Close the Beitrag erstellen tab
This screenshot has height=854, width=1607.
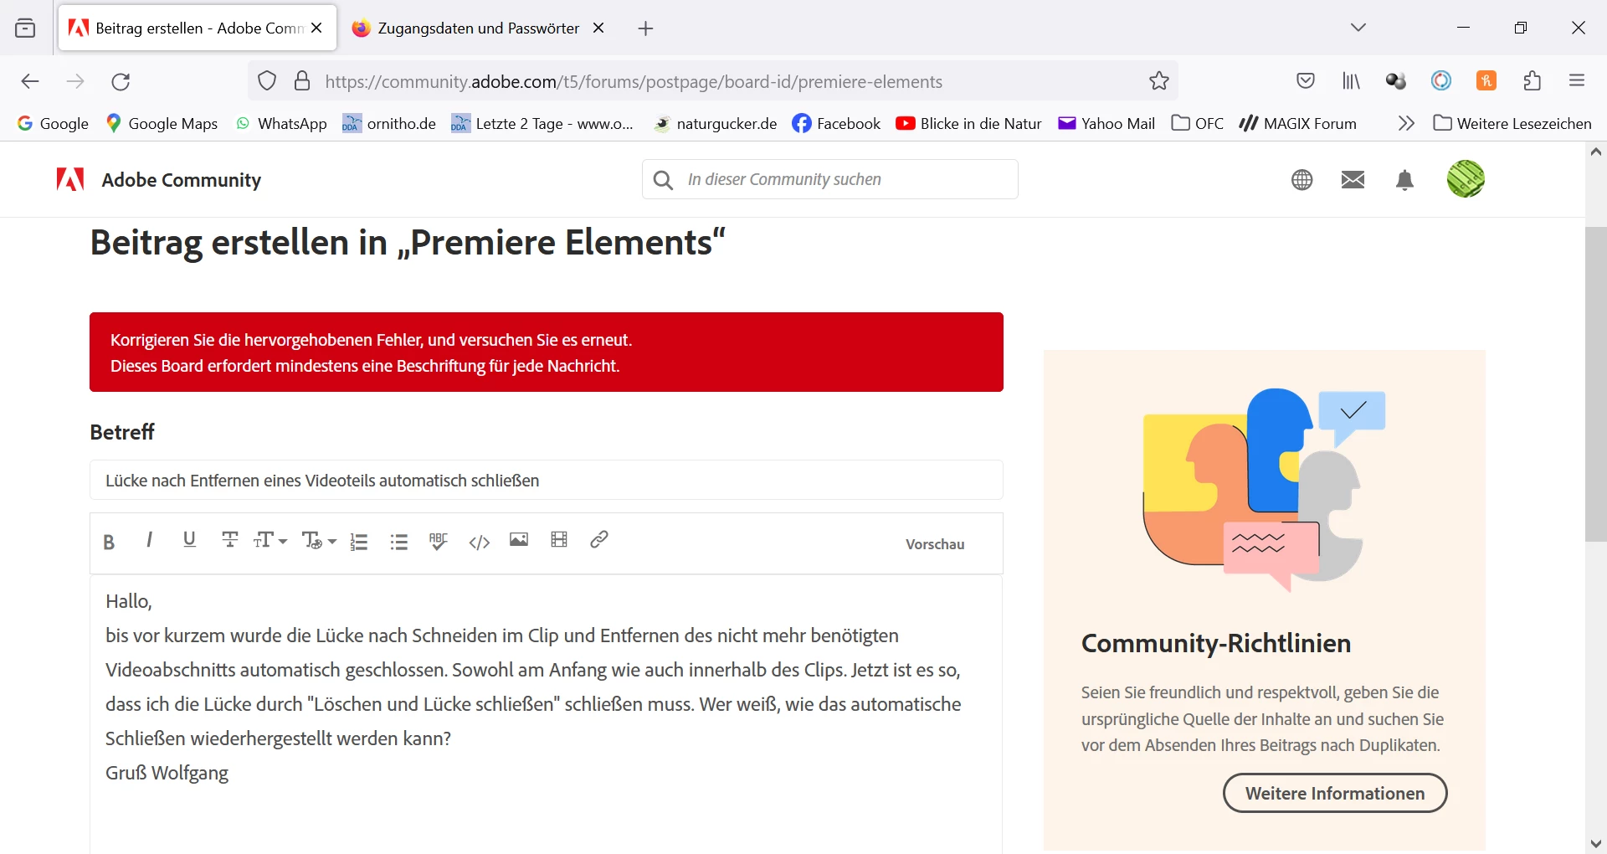[316, 28]
